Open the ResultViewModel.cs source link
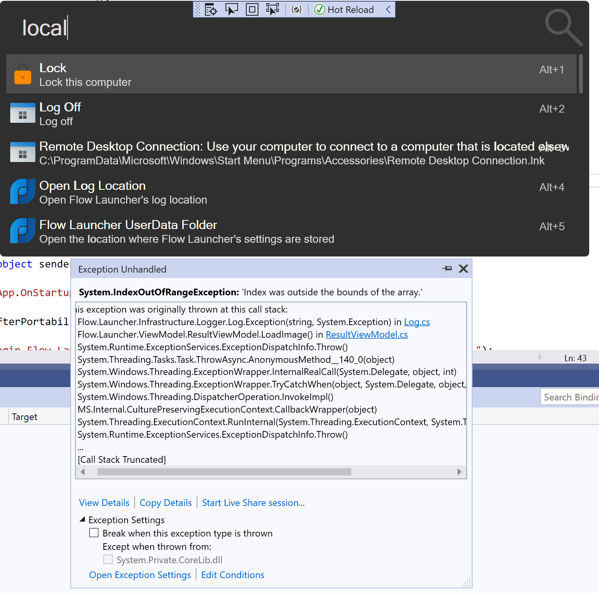This screenshot has width=599, height=593. [367, 335]
